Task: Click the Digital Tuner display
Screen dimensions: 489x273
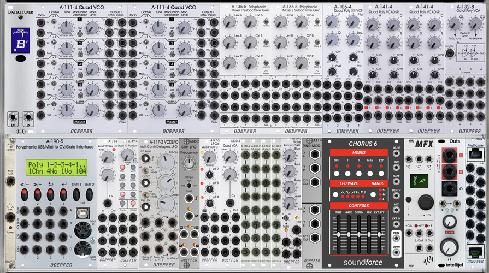Action: tap(21, 40)
